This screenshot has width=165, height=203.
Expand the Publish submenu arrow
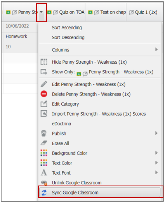pyautogui.click(x=156, y=133)
